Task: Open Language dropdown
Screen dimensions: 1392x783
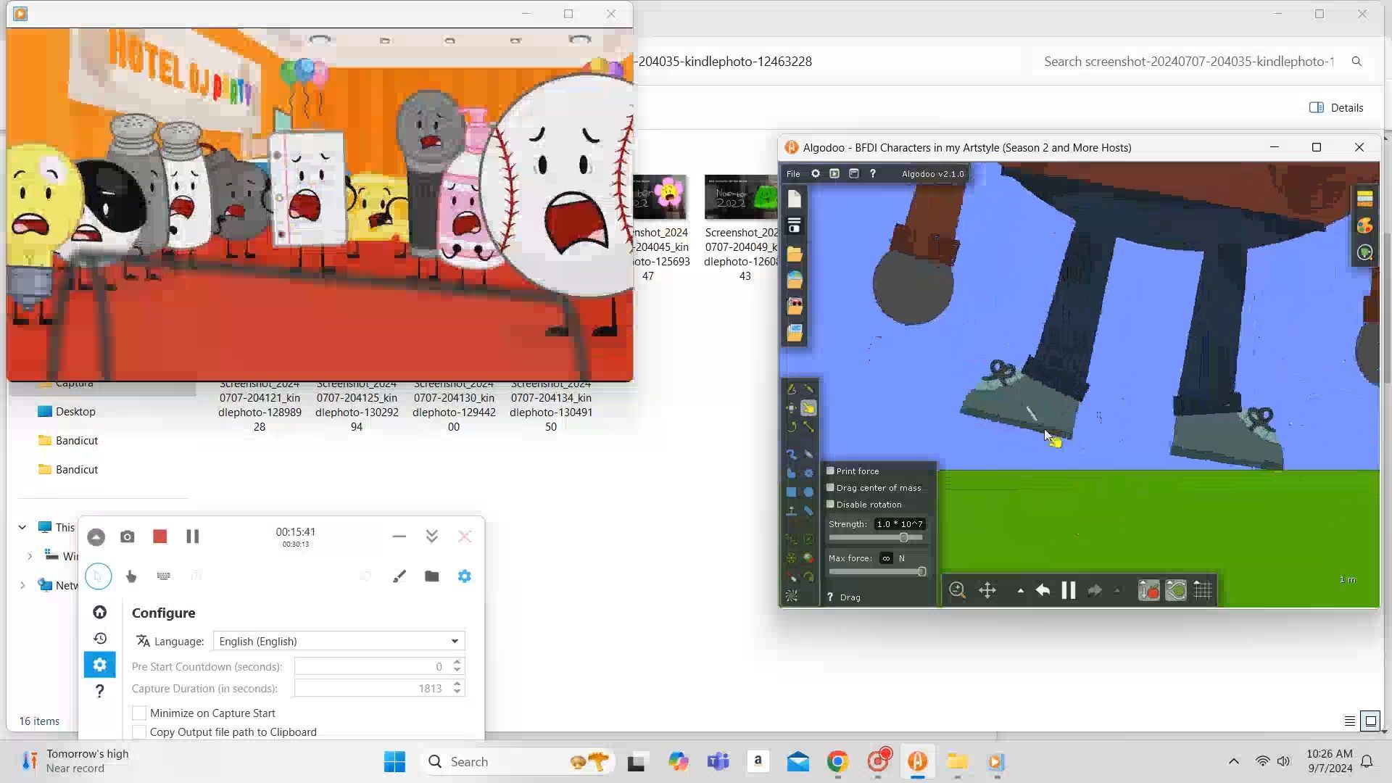Action: [x=339, y=641]
